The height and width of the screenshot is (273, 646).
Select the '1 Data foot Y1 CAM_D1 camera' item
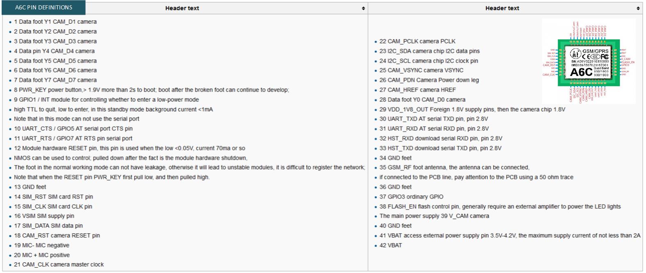55,22
